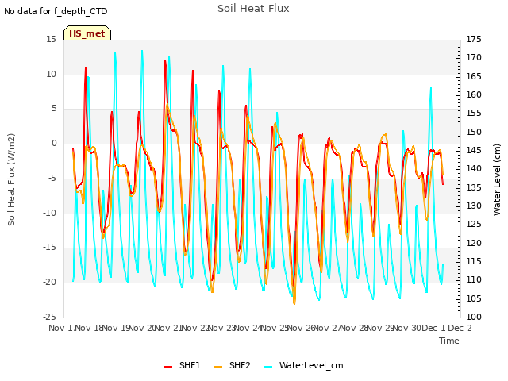Screen dimensions: 508x381
Task: Click the -10 left y-axis tick label
Action: (x=49, y=213)
